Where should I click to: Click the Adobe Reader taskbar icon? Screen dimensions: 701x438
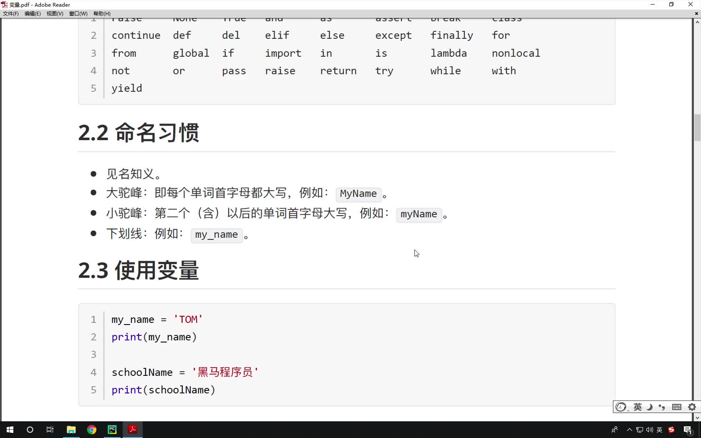pyautogui.click(x=133, y=430)
